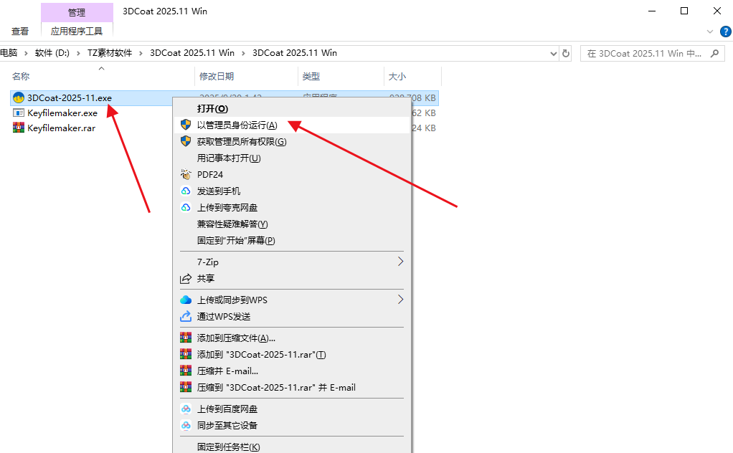Select PDF24 context menu entry

pos(292,174)
